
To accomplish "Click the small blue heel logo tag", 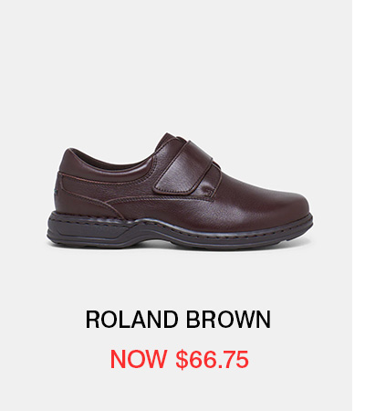I will click(x=57, y=191).
